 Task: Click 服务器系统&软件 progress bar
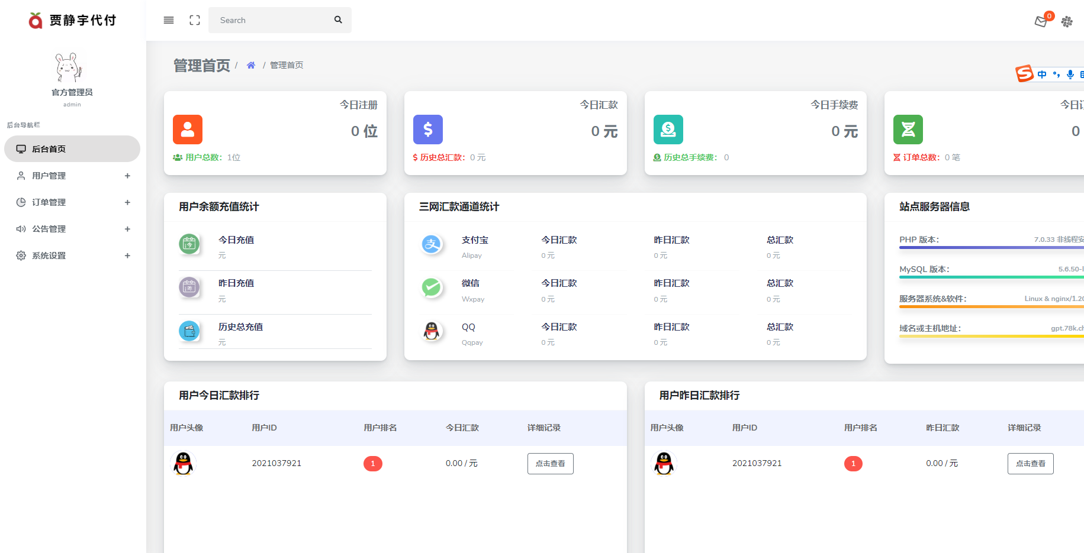coord(992,306)
